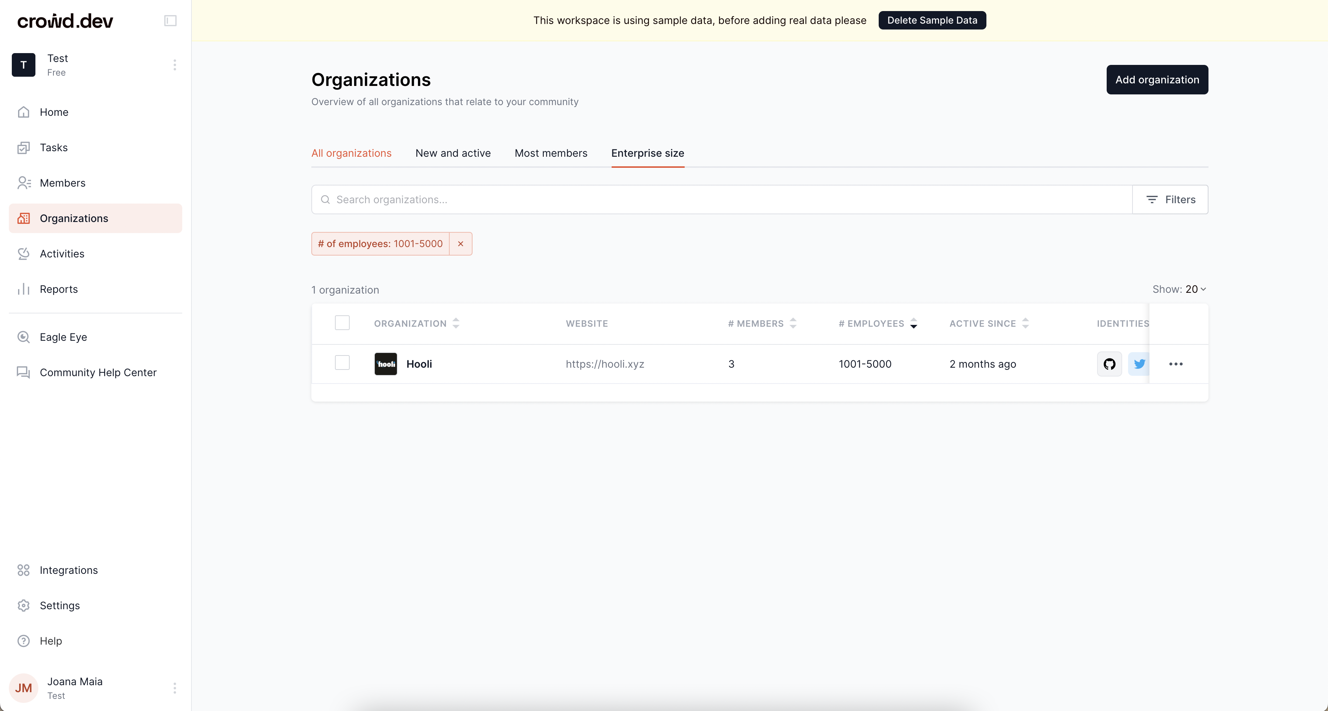Open the Test workspace options menu
This screenshot has width=1328, height=711.
(x=175, y=65)
